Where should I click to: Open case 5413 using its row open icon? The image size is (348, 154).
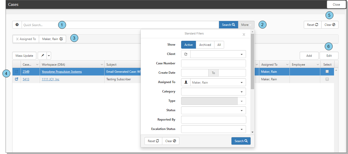[x=17, y=79]
